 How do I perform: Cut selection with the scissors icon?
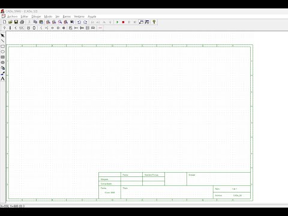(x=29, y=22)
